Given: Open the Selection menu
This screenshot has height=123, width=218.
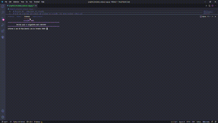Looking at the screenshot, I should point(16,2).
